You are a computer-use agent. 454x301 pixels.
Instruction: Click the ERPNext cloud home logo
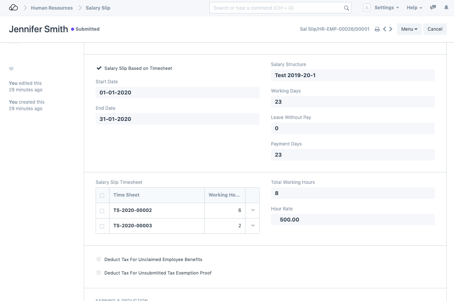tap(13, 8)
